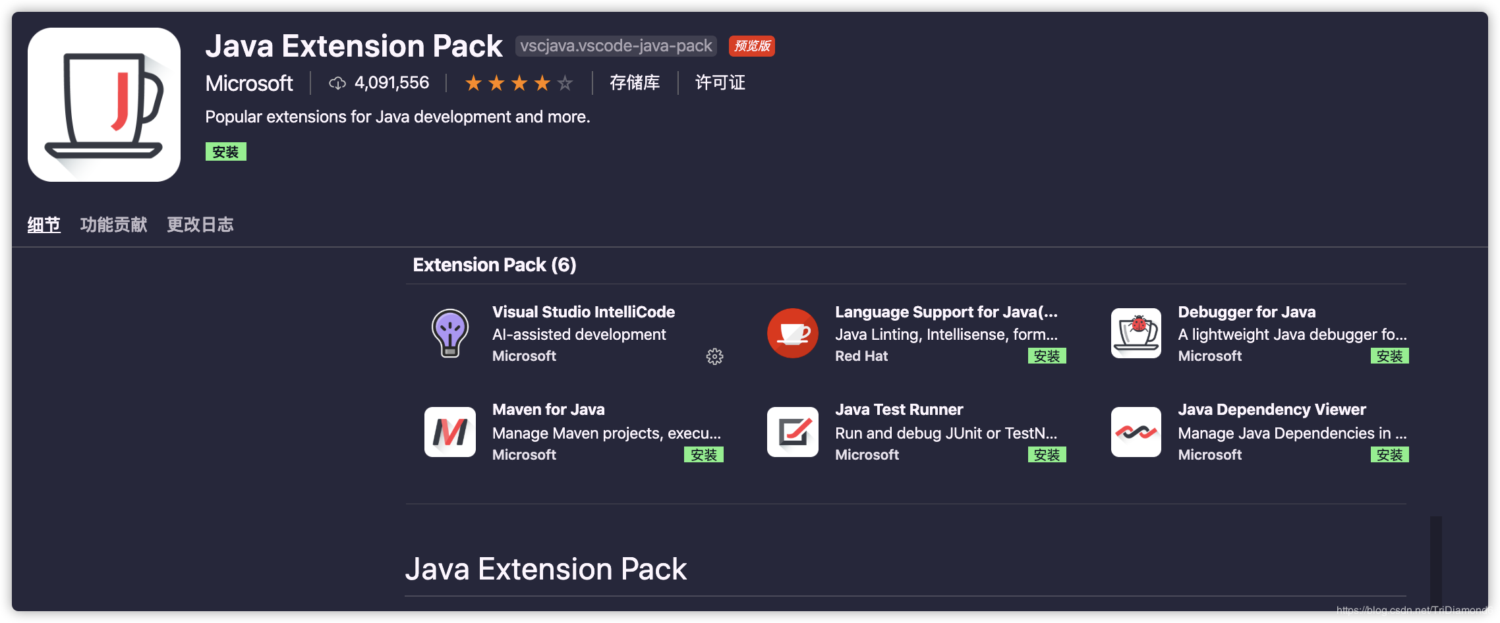1500x623 pixels.
Task: Switch to the 功能贡献 tab
Action: coord(113,225)
